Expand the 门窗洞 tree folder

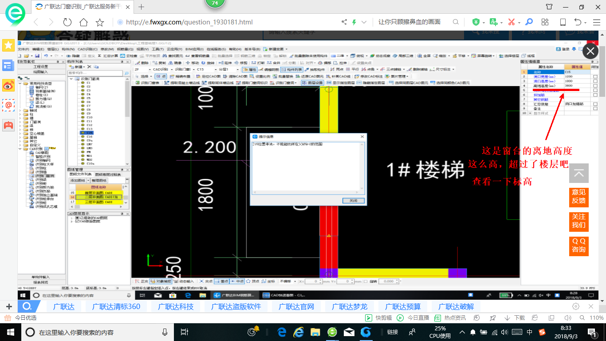point(20,122)
